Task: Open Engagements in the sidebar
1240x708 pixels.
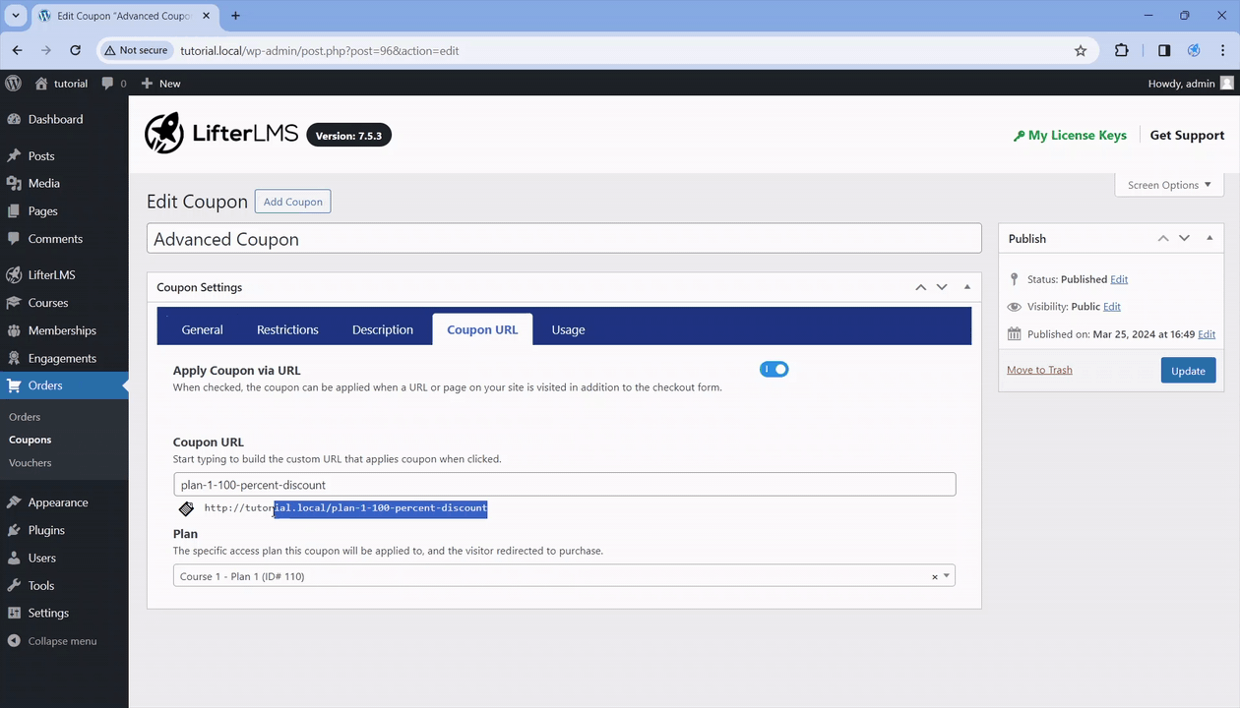Action: pyautogui.click(x=64, y=358)
